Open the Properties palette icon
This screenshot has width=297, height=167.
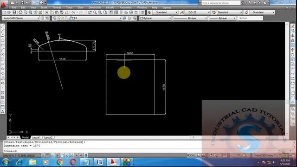(111, 13)
